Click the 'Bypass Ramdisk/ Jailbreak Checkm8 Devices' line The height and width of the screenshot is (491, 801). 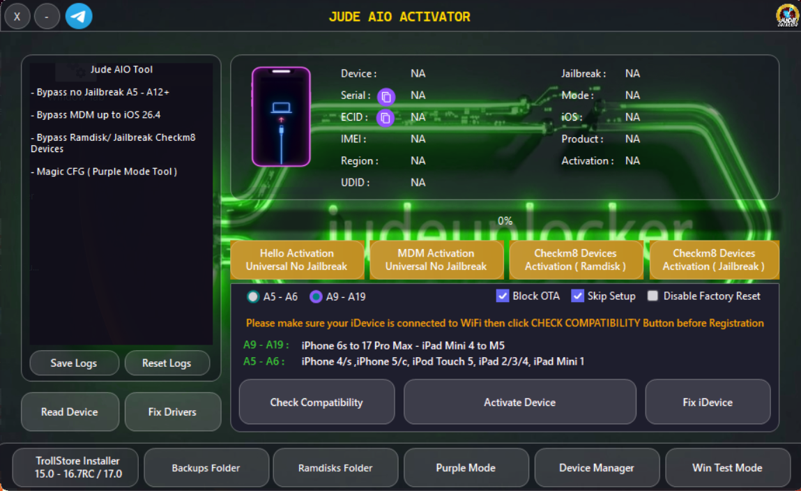113,143
